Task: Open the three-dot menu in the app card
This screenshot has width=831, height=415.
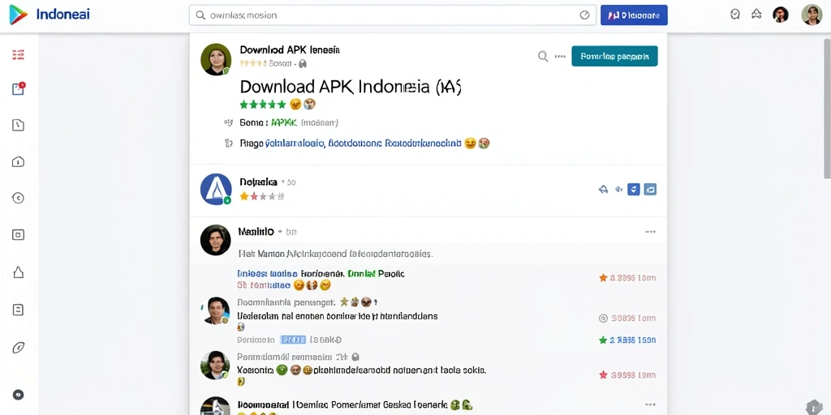Action: 560,56
